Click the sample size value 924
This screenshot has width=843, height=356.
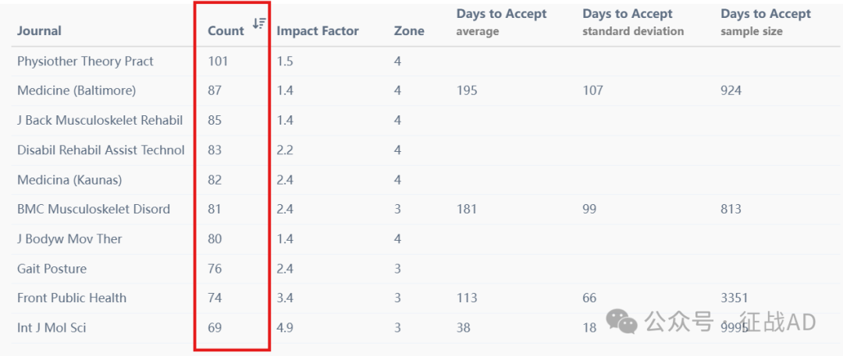(x=731, y=90)
